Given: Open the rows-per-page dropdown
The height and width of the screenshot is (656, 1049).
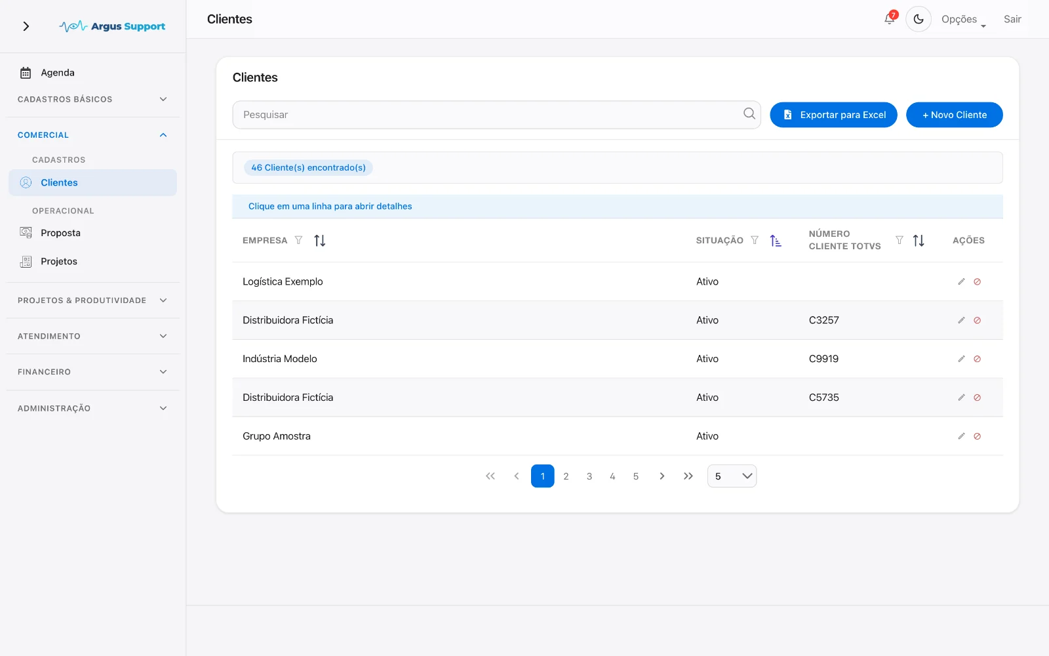Looking at the screenshot, I should click(x=732, y=476).
